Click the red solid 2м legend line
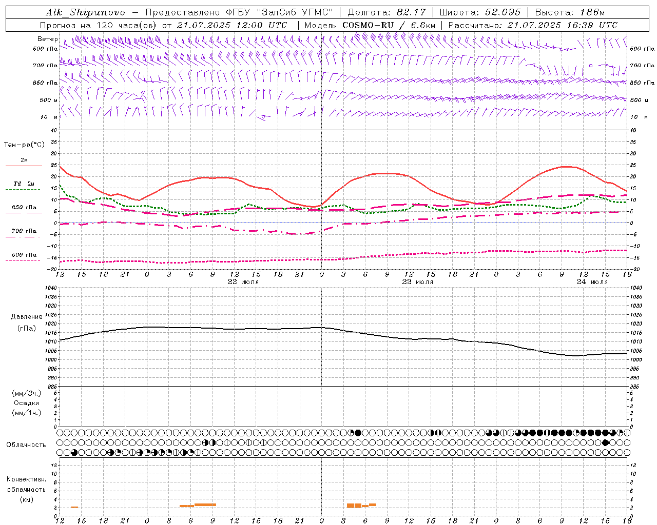The height and width of the screenshot is (525, 657). pos(24,166)
